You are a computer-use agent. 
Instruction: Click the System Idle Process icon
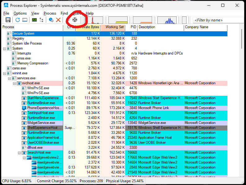tap(9, 43)
